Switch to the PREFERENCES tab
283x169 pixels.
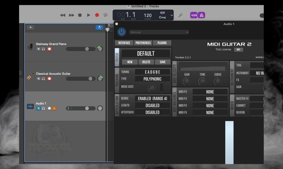click(x=143, y=43)
